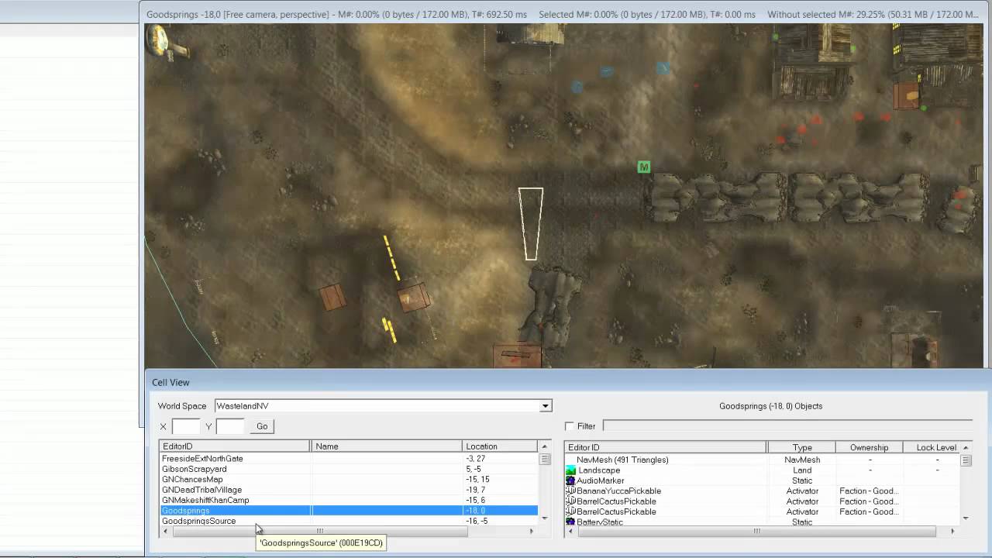The height and width of the screenshot is (558, 992).
Task: Enable the Filter checkbox
Action: pyautogui.click(x=570, y=426)
